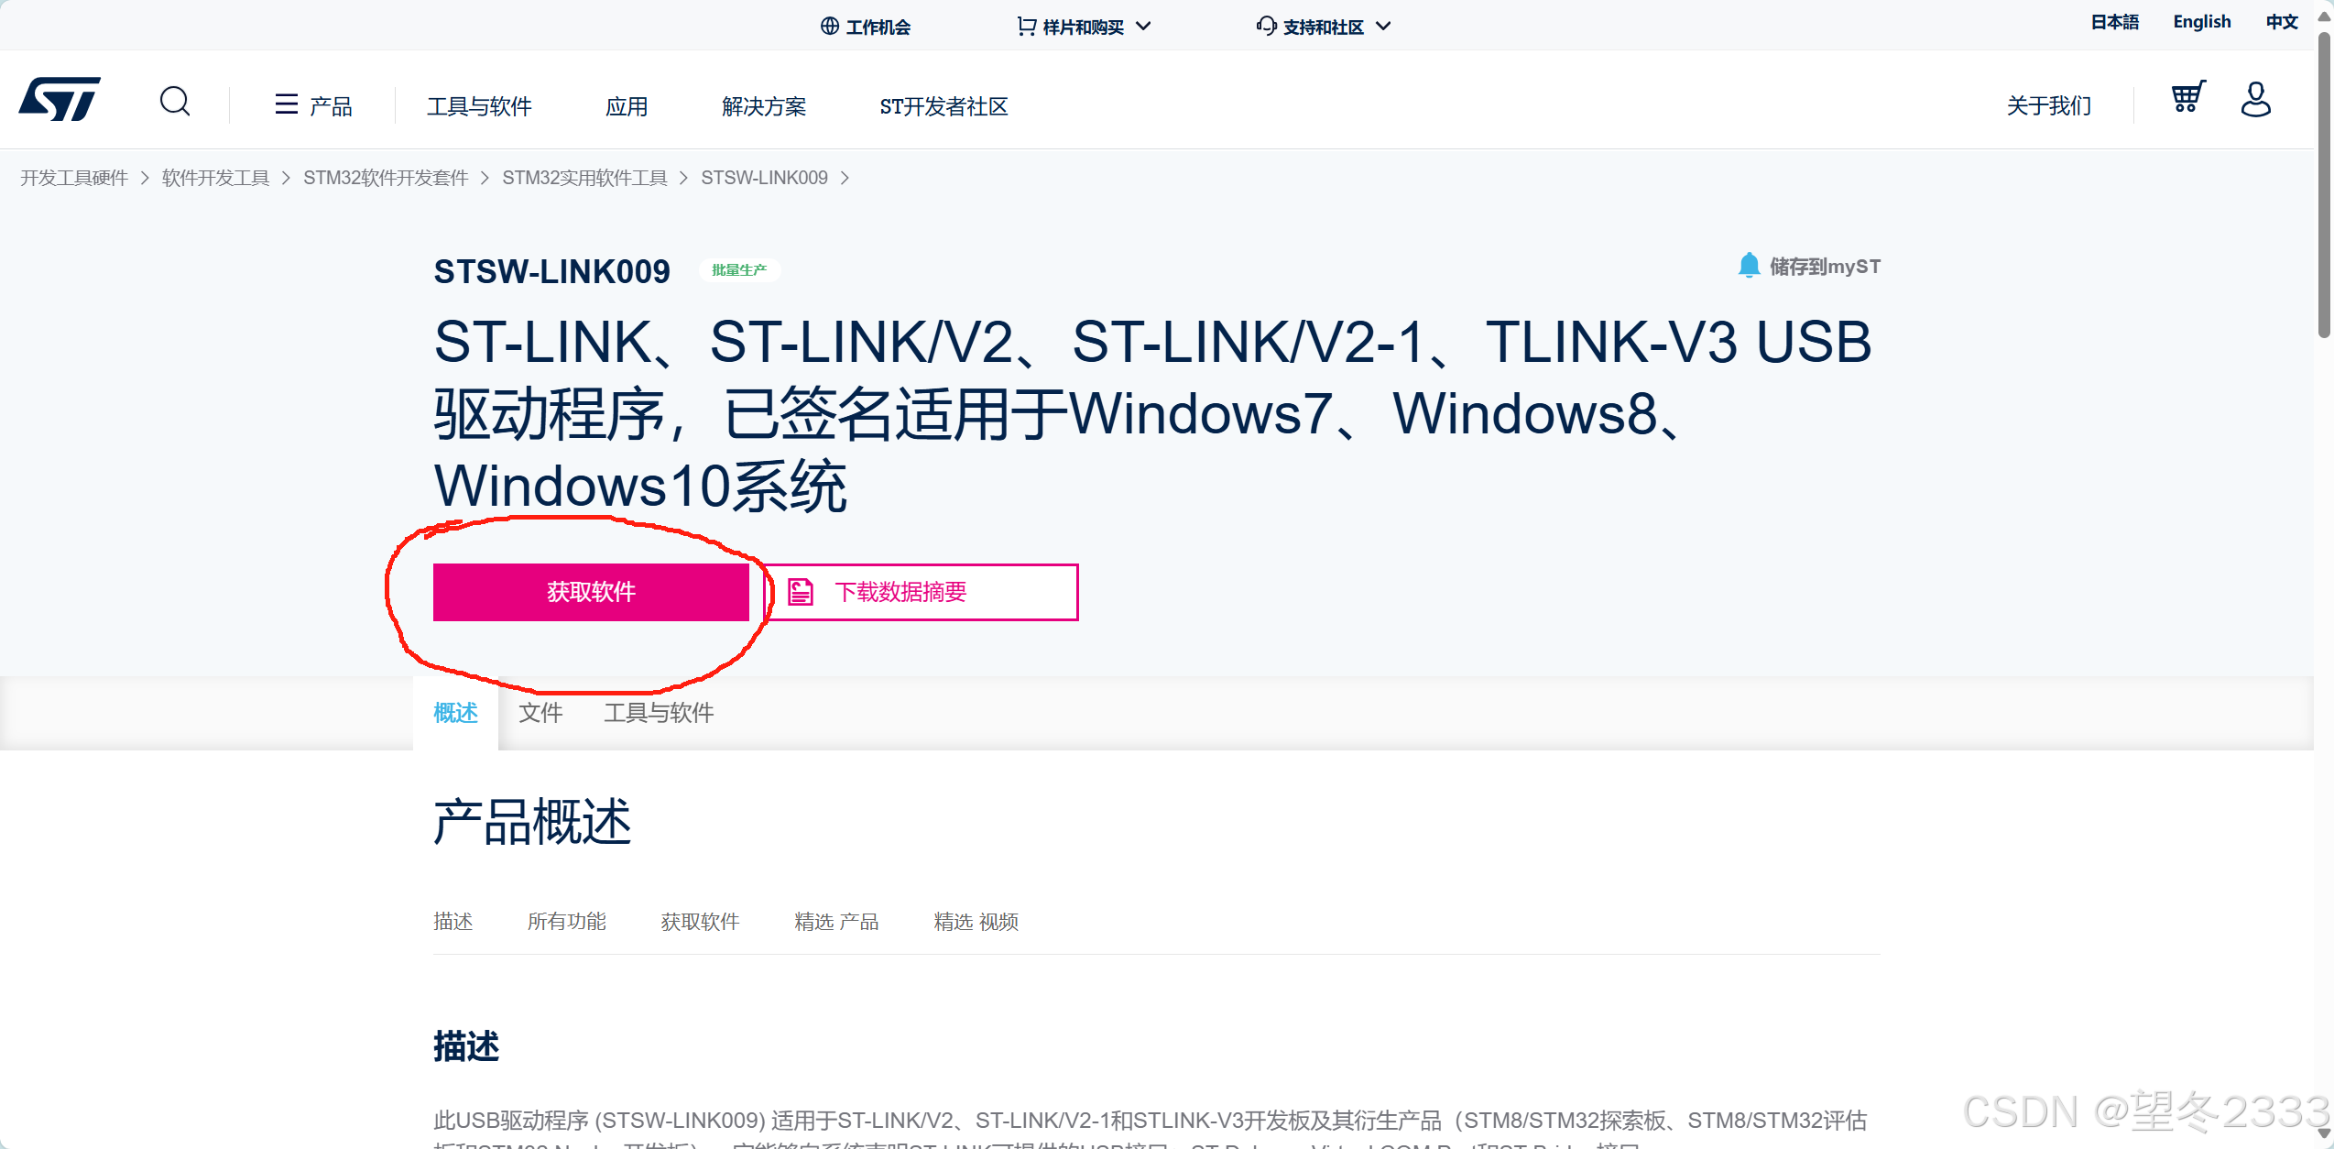Image resolution: width=2334 pixels, height=1149 pixels.
Task: Open the 工具与软件 navigation menu
Action: click(479, 106)
